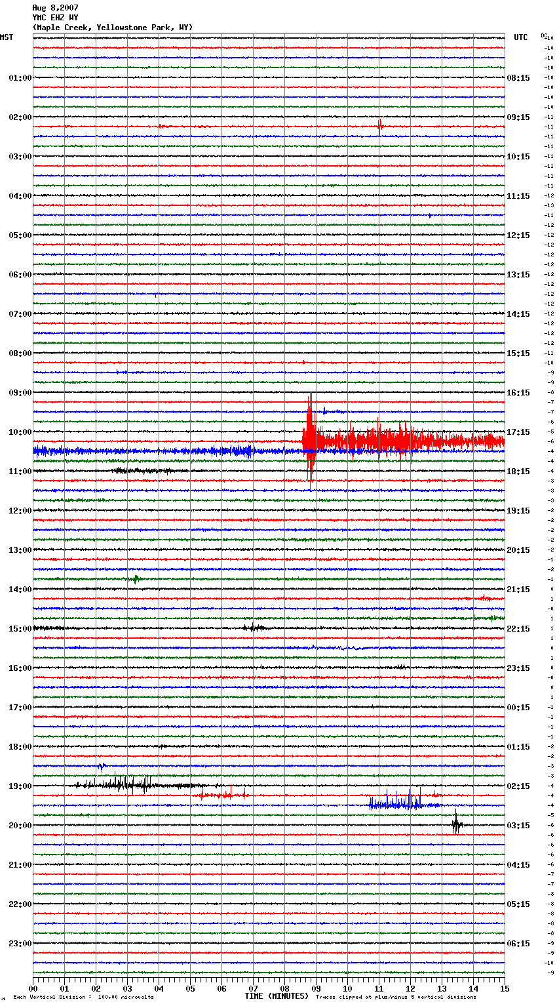557x1006 pixels.
Task: Click minute tick "03" on the bottom axis
Action: pos(127,988)
